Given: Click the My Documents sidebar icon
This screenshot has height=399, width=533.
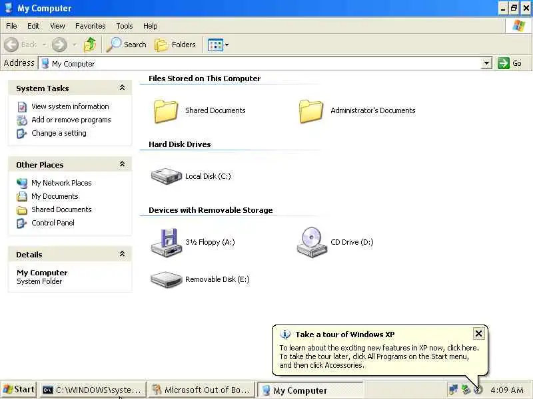Looking at the screenshot, I should tap(22, 196).
